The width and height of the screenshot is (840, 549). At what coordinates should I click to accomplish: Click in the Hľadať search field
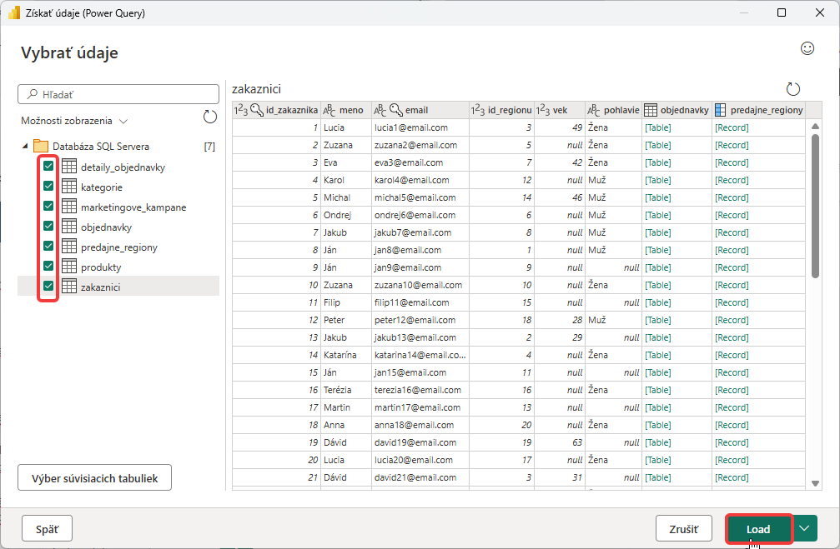118,94
